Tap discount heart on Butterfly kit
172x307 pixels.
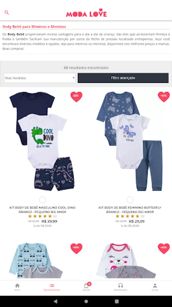[x=164, y=97]
